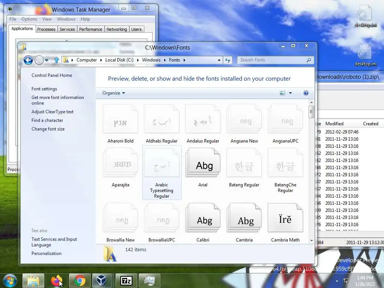Open the Personalization link
384x288 pixels.
[46, 253]
